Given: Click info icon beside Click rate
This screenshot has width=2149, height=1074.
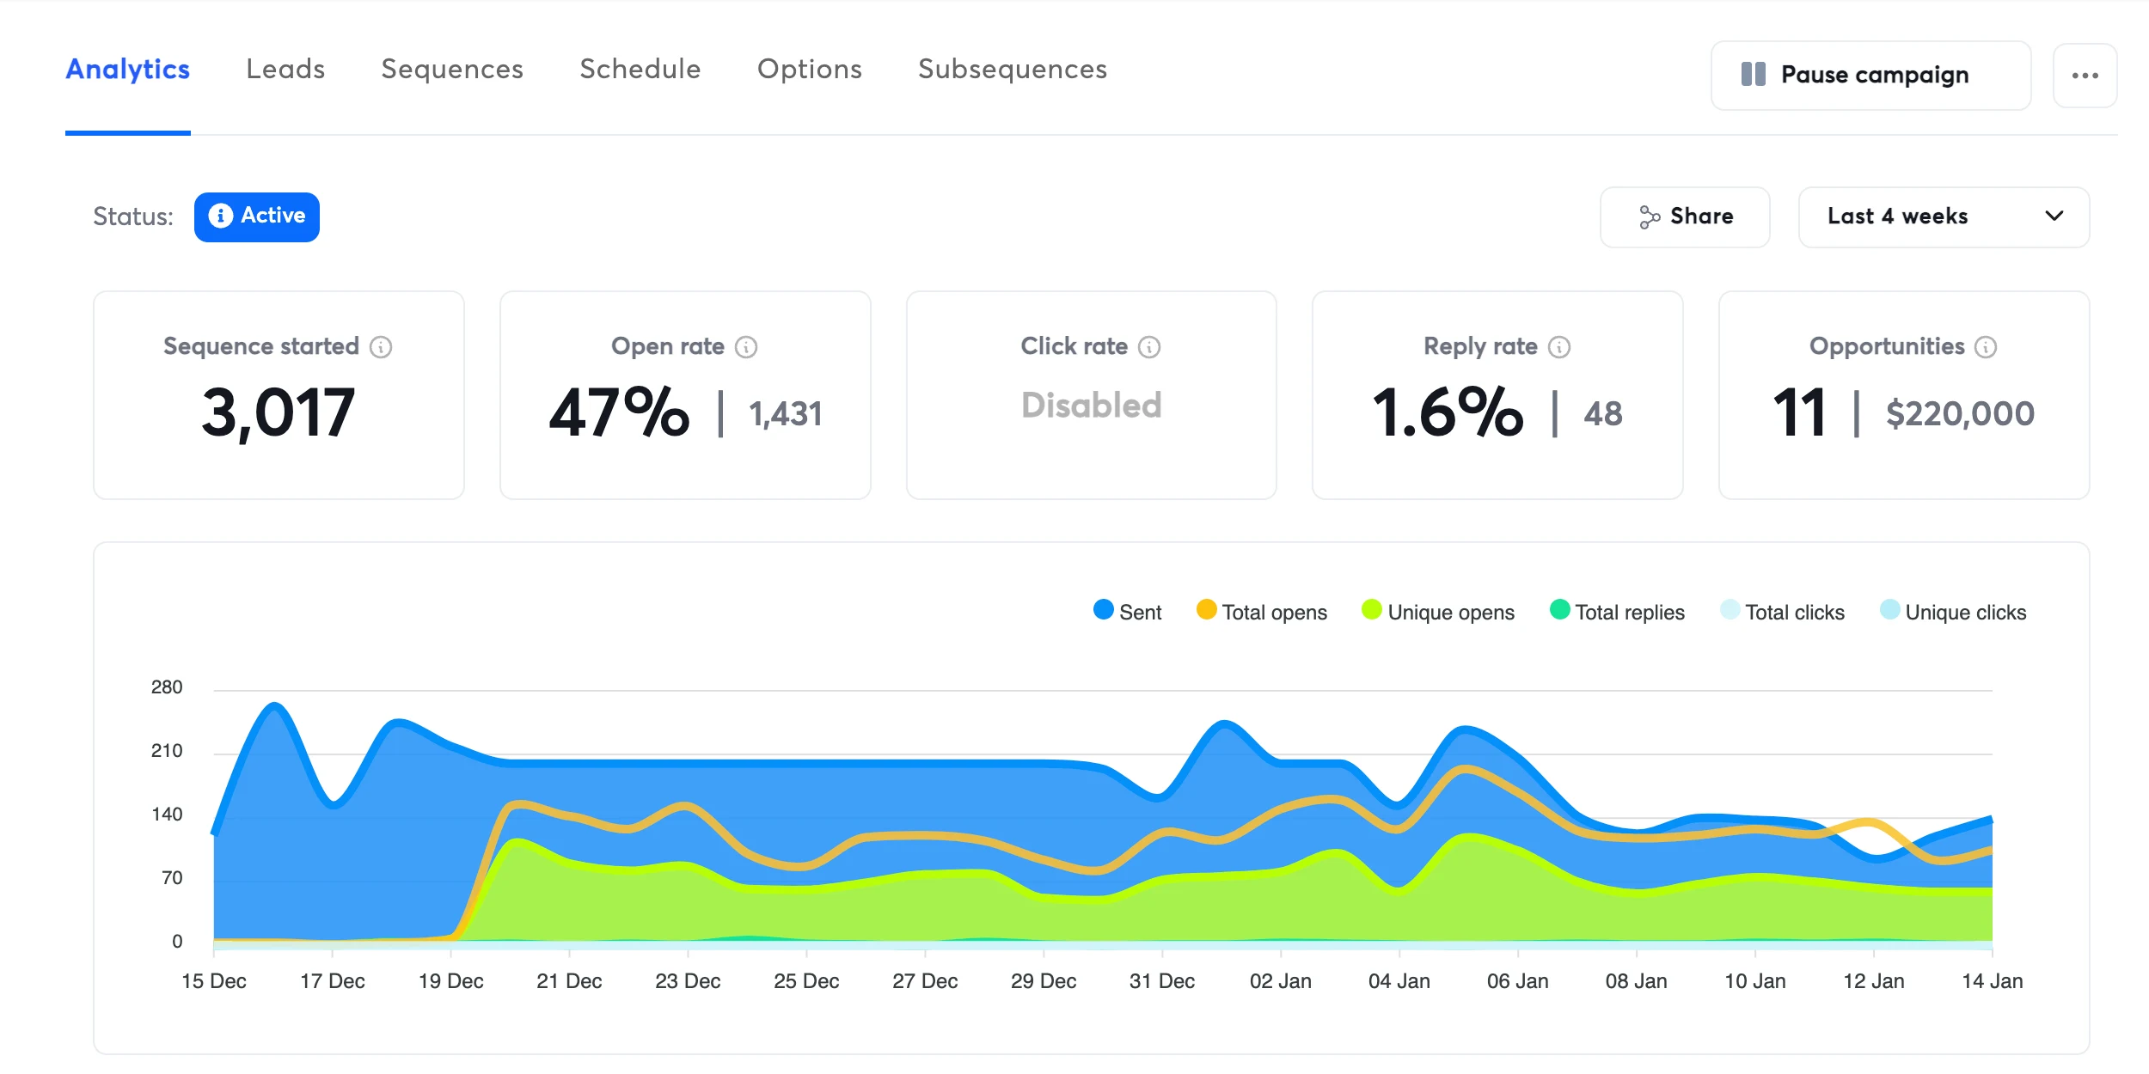Looking at the screenshot, I should 1149,347.
